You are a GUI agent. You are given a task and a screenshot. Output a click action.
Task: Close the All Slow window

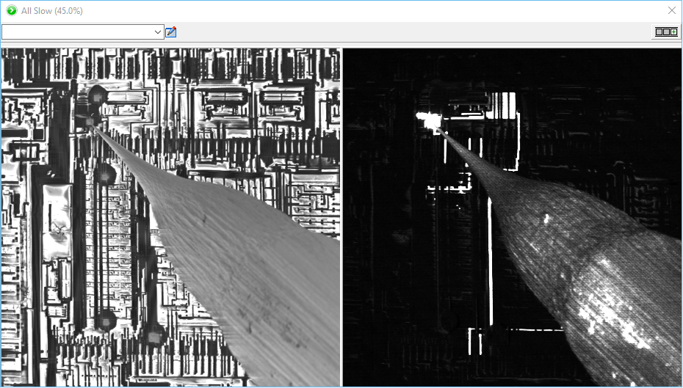click(x=672, y=10)
